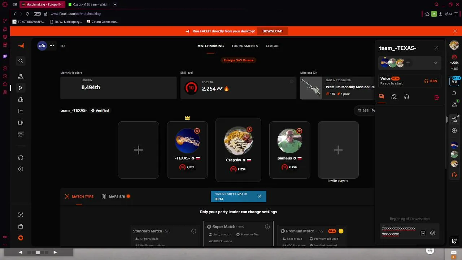
Task: Open the party icon with badge 3 in the right rail
Action: coord(455,119)
